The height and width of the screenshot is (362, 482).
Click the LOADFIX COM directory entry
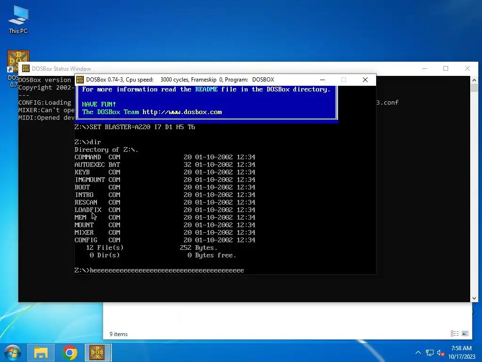pyautogui.click(x=165, y=210)
